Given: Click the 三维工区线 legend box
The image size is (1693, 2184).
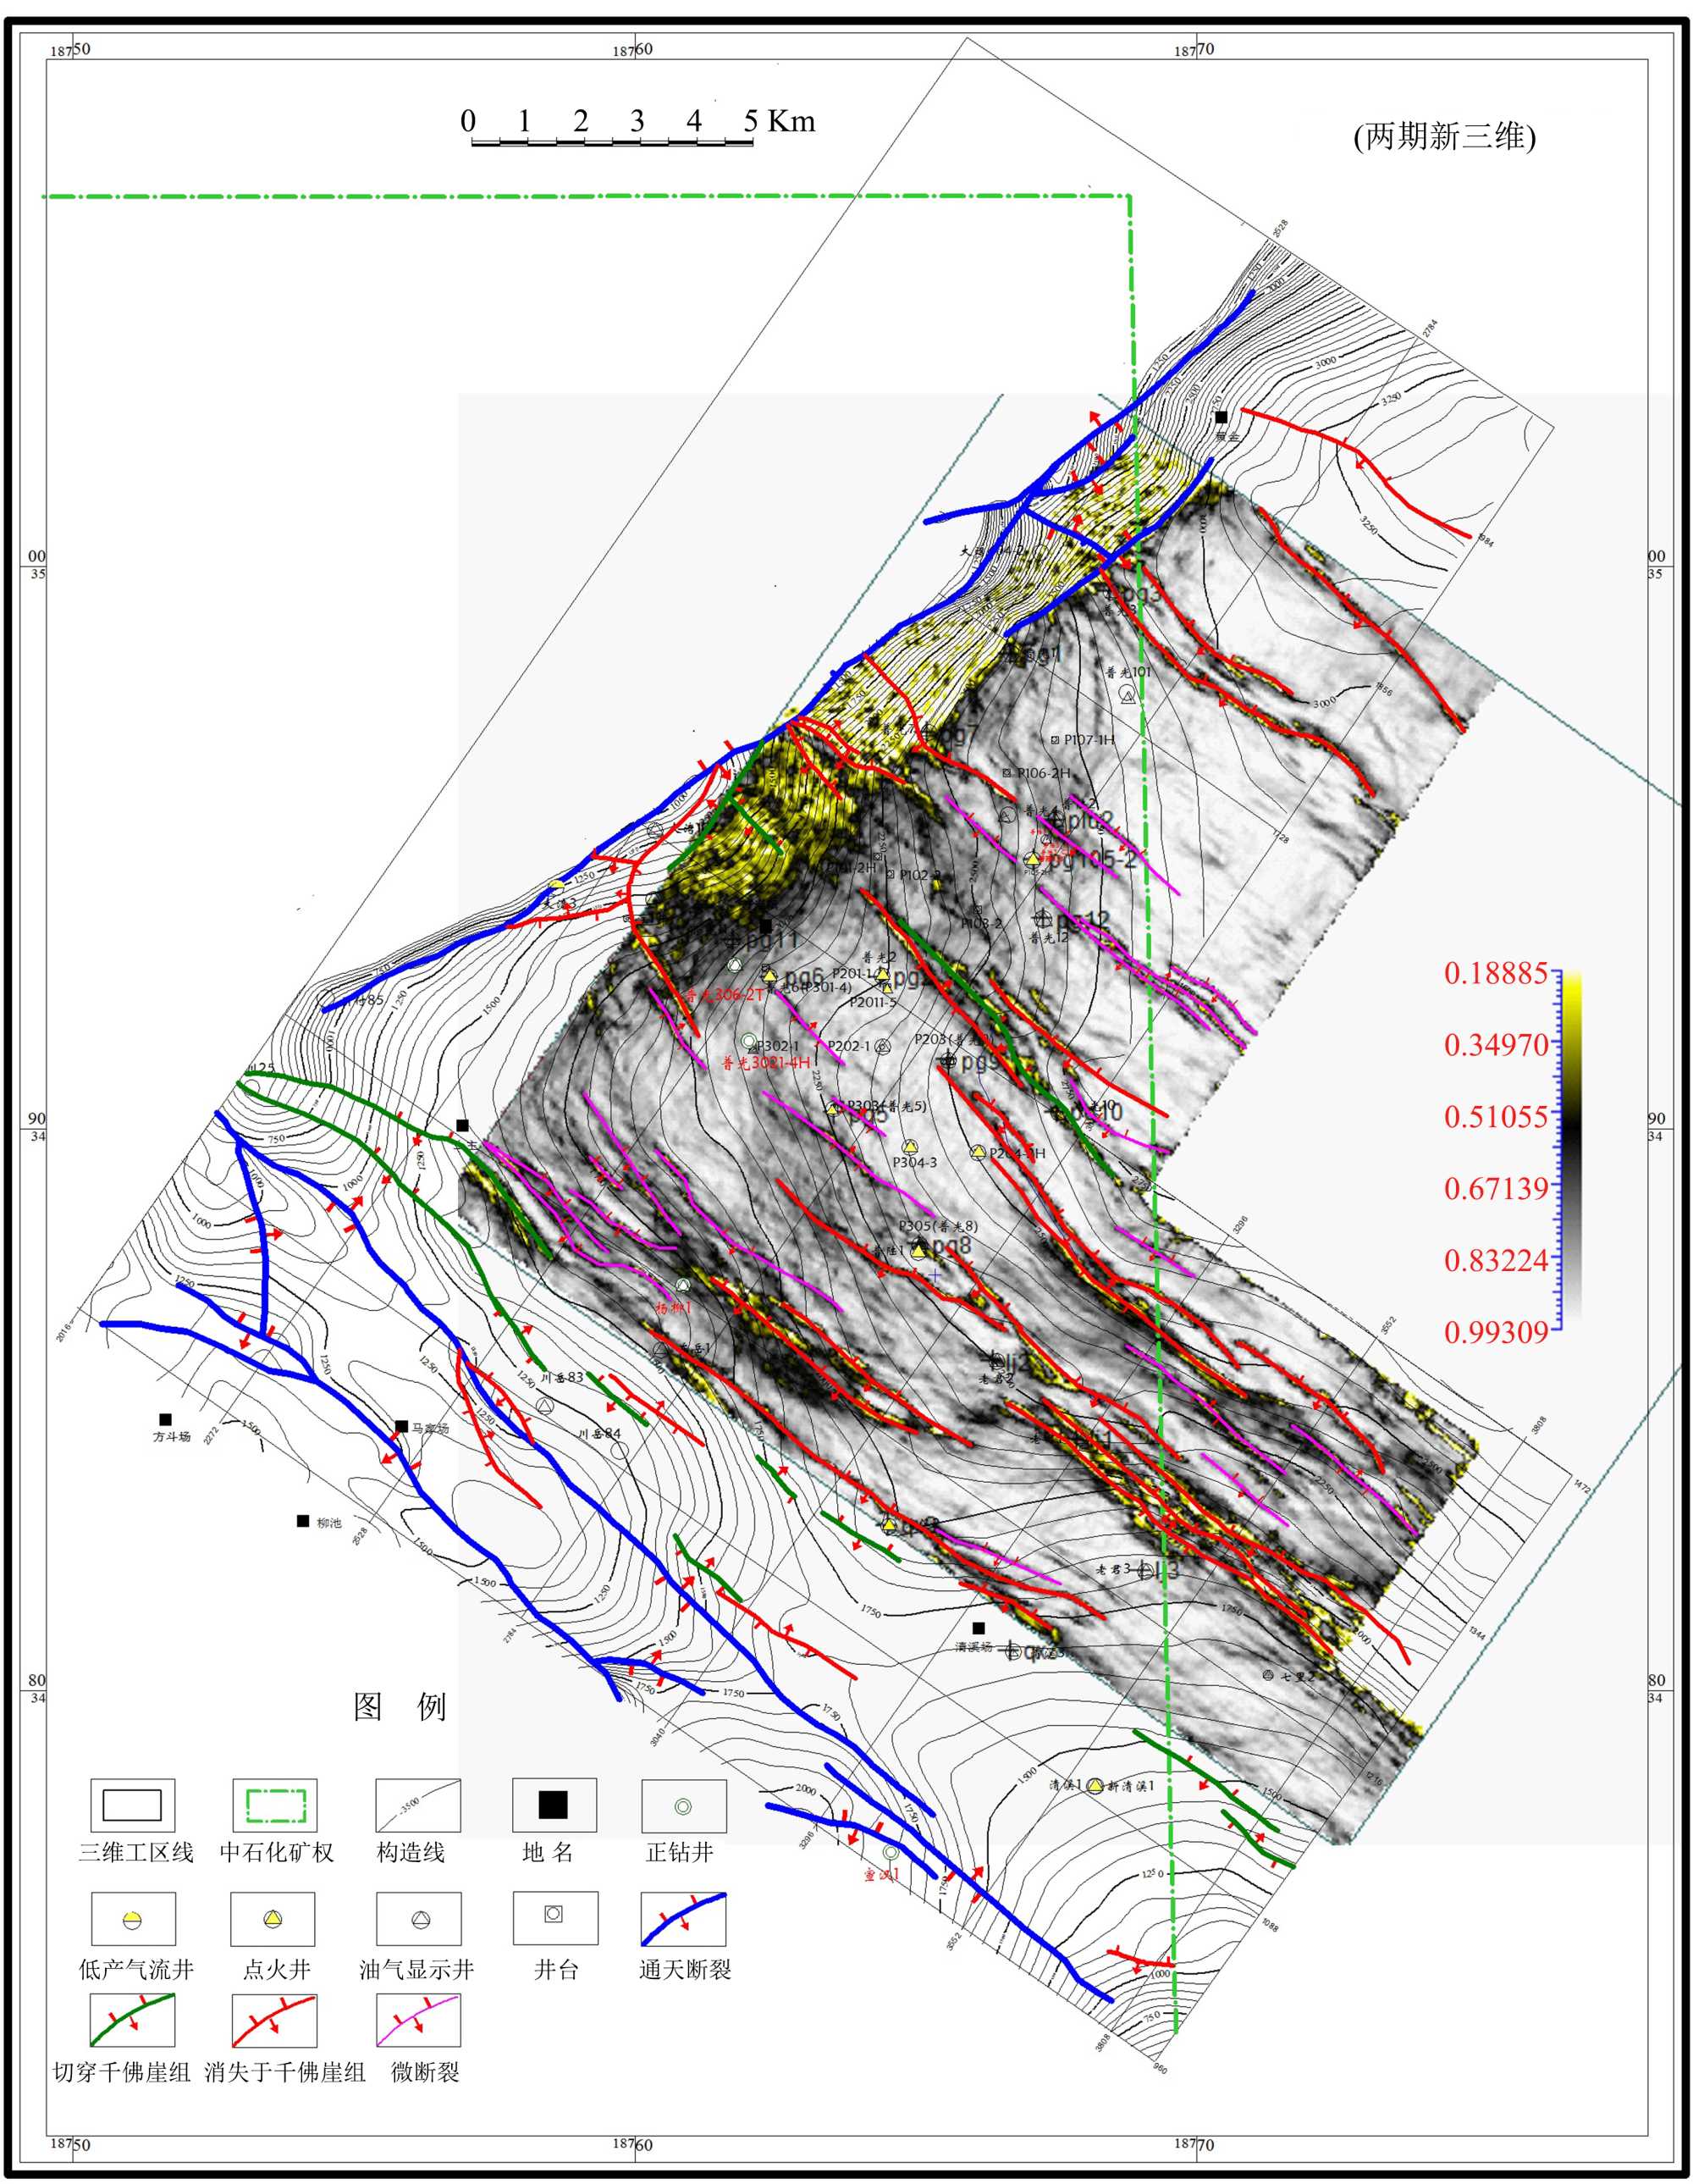Looking at the screenshot, I should 133,1805.
